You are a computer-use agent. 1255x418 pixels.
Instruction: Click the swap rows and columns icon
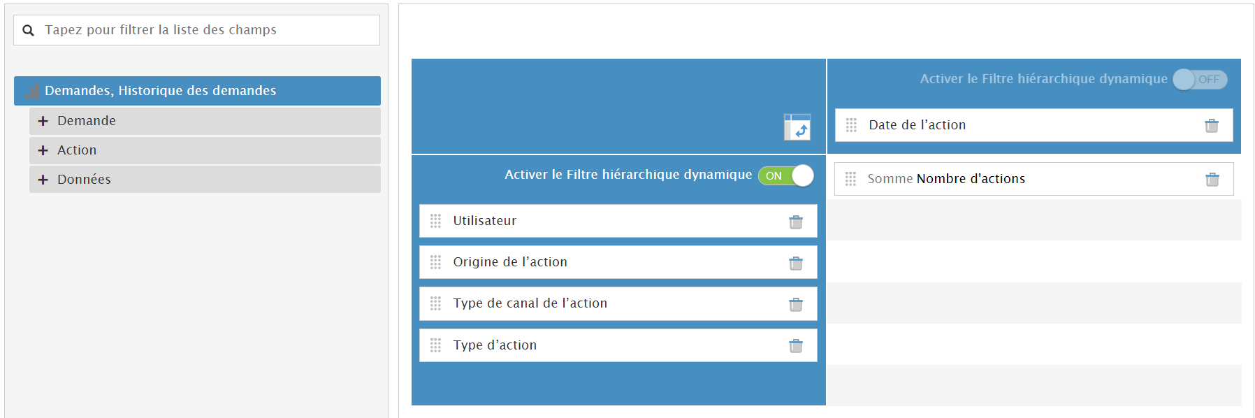pyautogui.click(x=797, y=127)
